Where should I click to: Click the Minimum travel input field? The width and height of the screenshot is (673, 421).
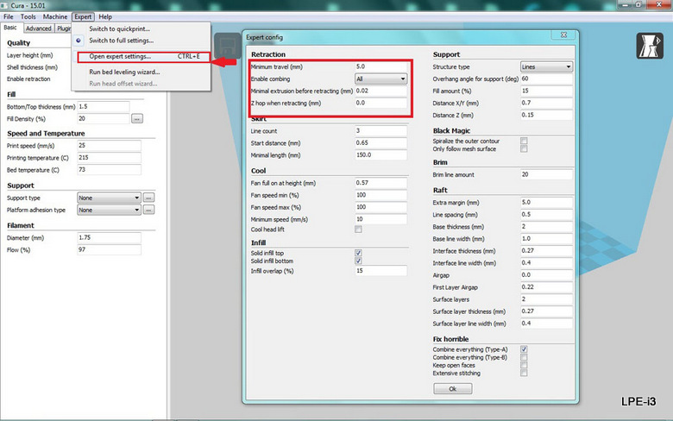pos(380,66)
